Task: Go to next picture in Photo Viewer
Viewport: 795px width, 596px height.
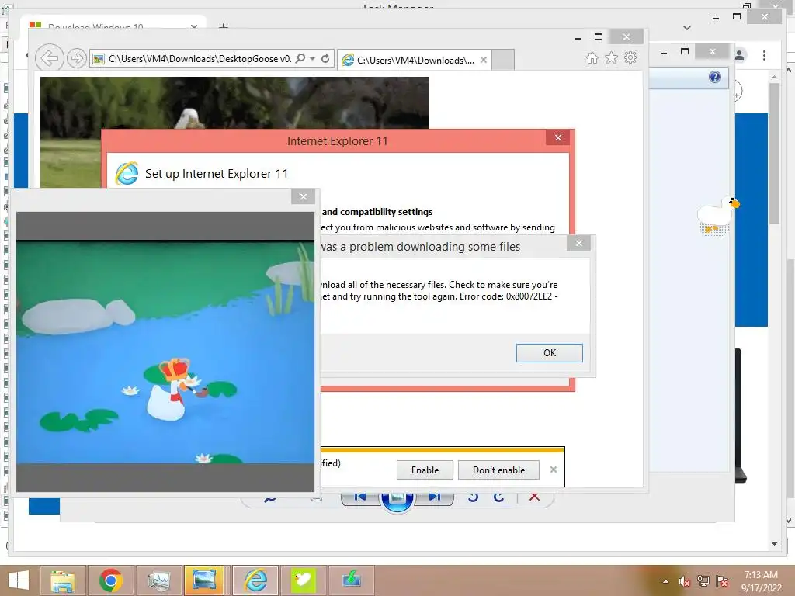Action: (435, 497)
